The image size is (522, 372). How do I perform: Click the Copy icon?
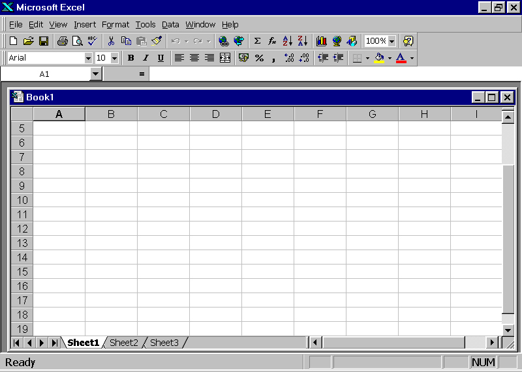point(126,41)
